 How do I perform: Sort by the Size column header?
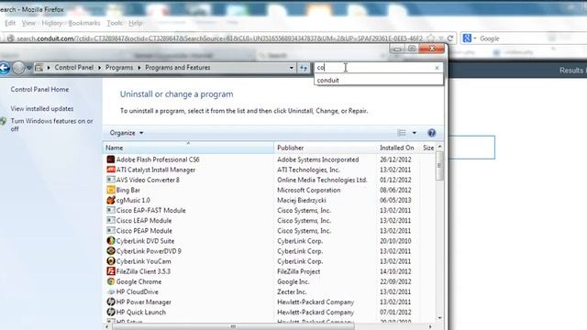[x=428, y=148]
